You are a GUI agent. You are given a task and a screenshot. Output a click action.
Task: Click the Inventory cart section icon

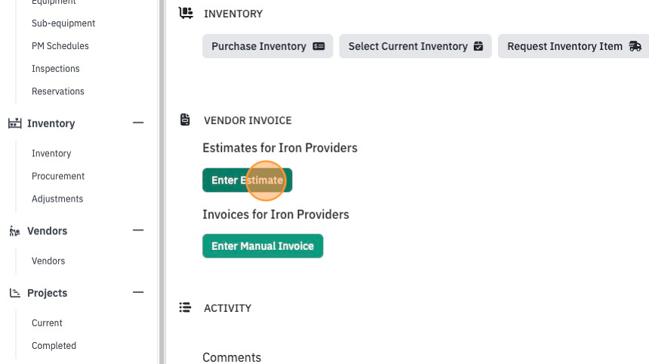[186, 14]
